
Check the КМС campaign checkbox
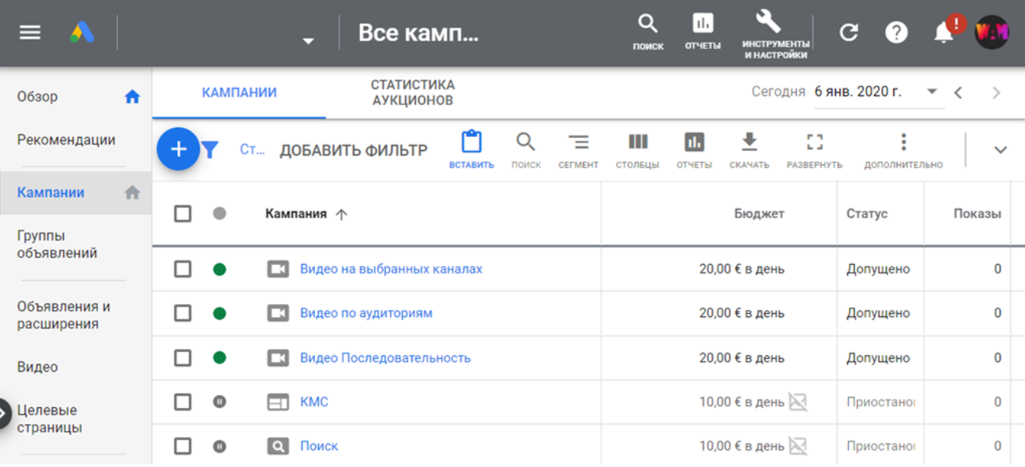click(x=182, y=402)
